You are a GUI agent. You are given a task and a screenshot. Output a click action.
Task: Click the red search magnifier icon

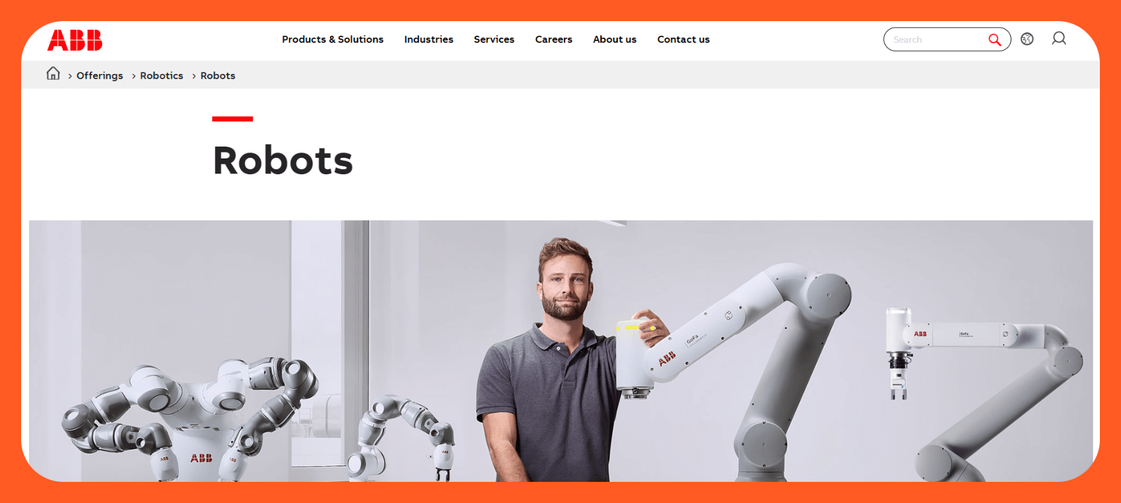[x=994, y=40]
